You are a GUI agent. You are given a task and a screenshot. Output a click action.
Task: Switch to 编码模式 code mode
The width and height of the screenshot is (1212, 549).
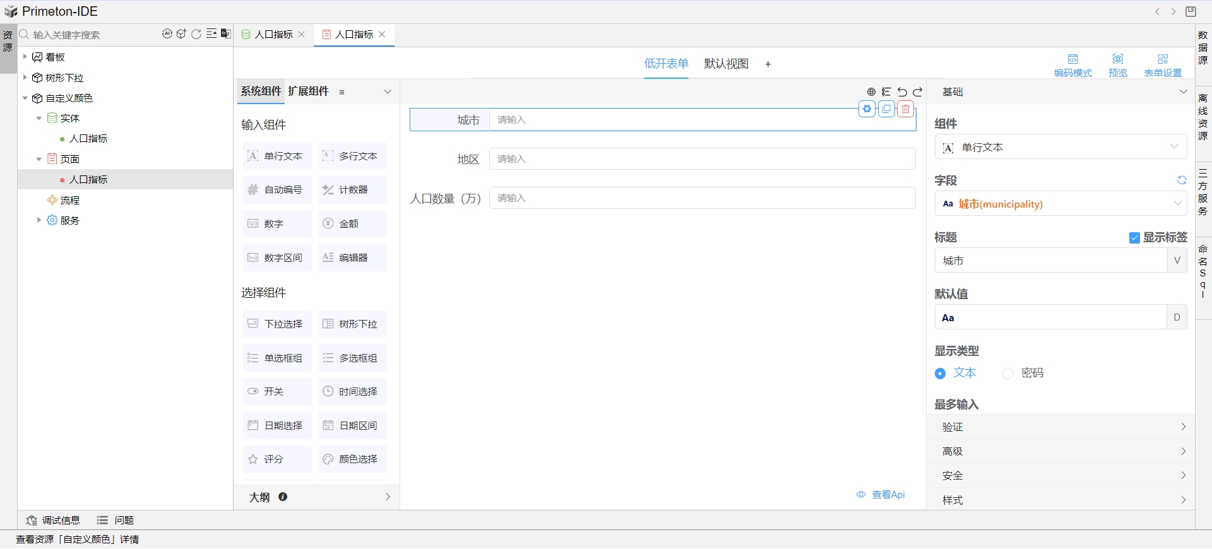[x=1072, y=65]
